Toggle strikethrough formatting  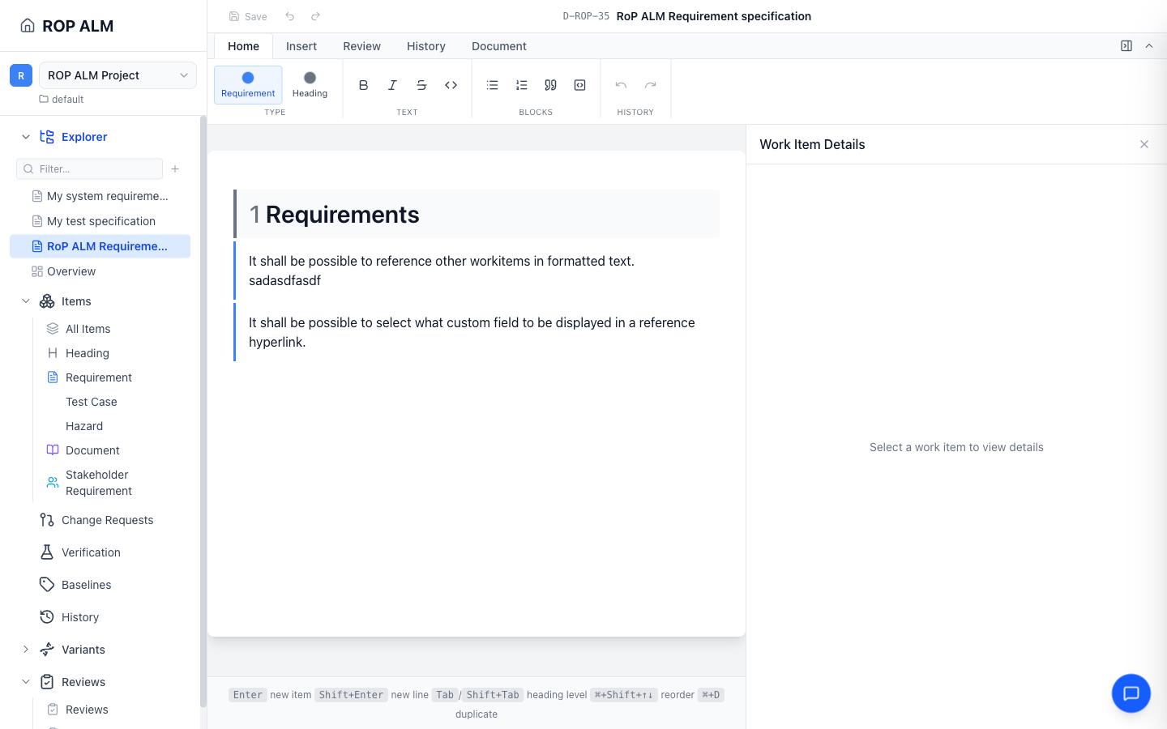[421, 85]
